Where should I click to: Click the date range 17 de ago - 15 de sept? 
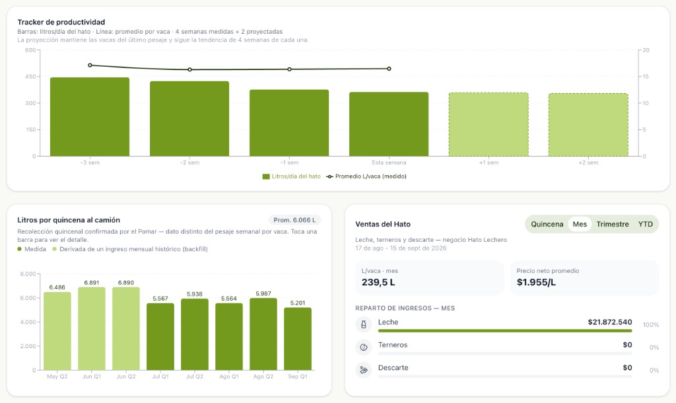[x=401, y=248]
